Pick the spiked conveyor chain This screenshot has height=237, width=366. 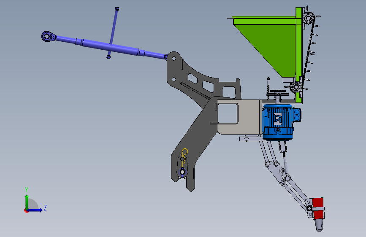pyautogui.click(x=309, y=52)
